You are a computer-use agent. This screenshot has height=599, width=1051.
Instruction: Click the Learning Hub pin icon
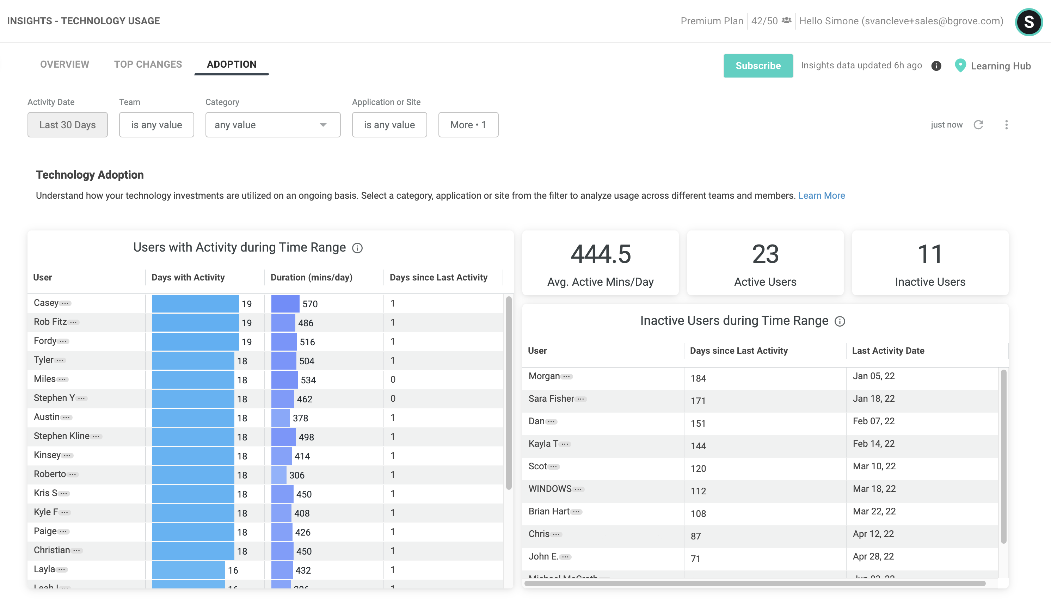(x=960, y=66)
